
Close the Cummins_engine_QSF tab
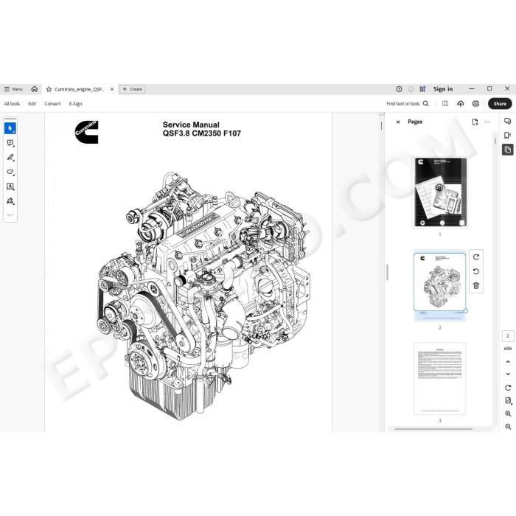click(112, 89)
